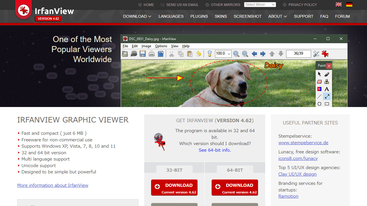The image size is (367, 206).
Task: Go to FORUM page
Action: pos(342,16)
